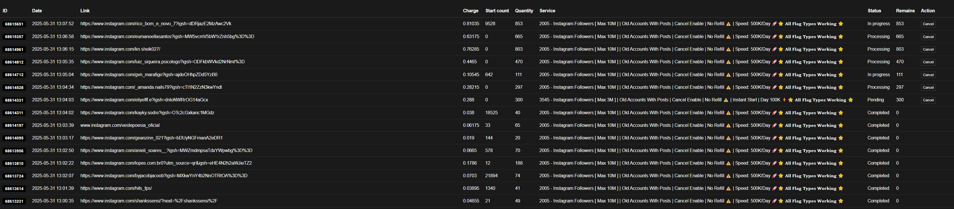Viewport: 954px width, 209px height.
Task: Click the lightning bolt icon in order 68614331's row
Action: click(x=784, y=100)
